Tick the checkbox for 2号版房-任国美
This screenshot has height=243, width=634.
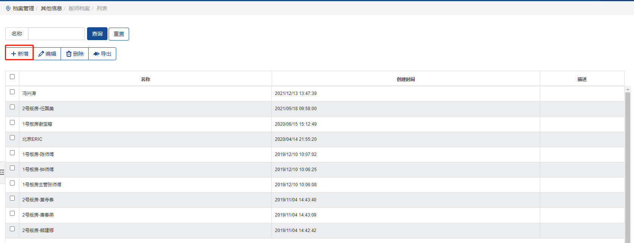12,107
